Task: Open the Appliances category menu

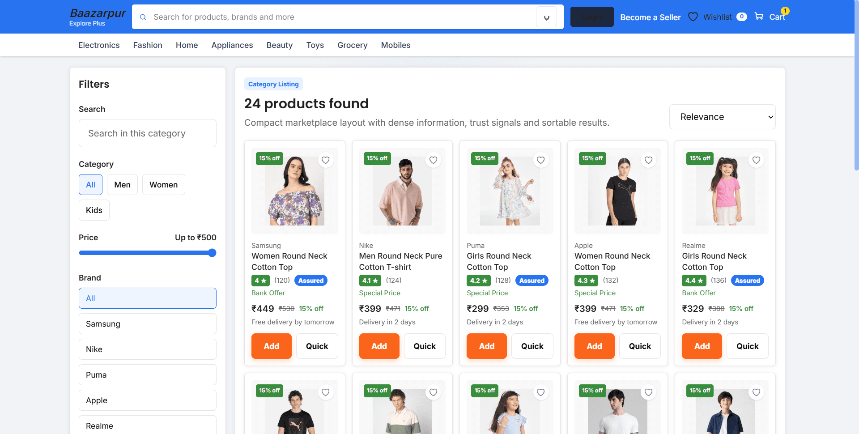Action: pos(232,45)
